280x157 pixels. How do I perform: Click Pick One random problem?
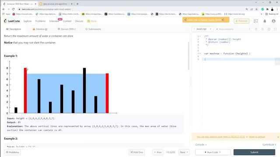coord(136,152)
